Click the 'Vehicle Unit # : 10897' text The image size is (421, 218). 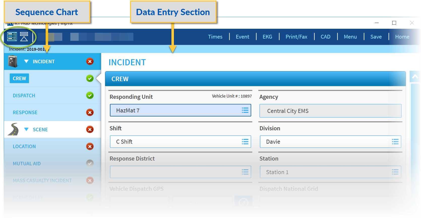(232, 96)
